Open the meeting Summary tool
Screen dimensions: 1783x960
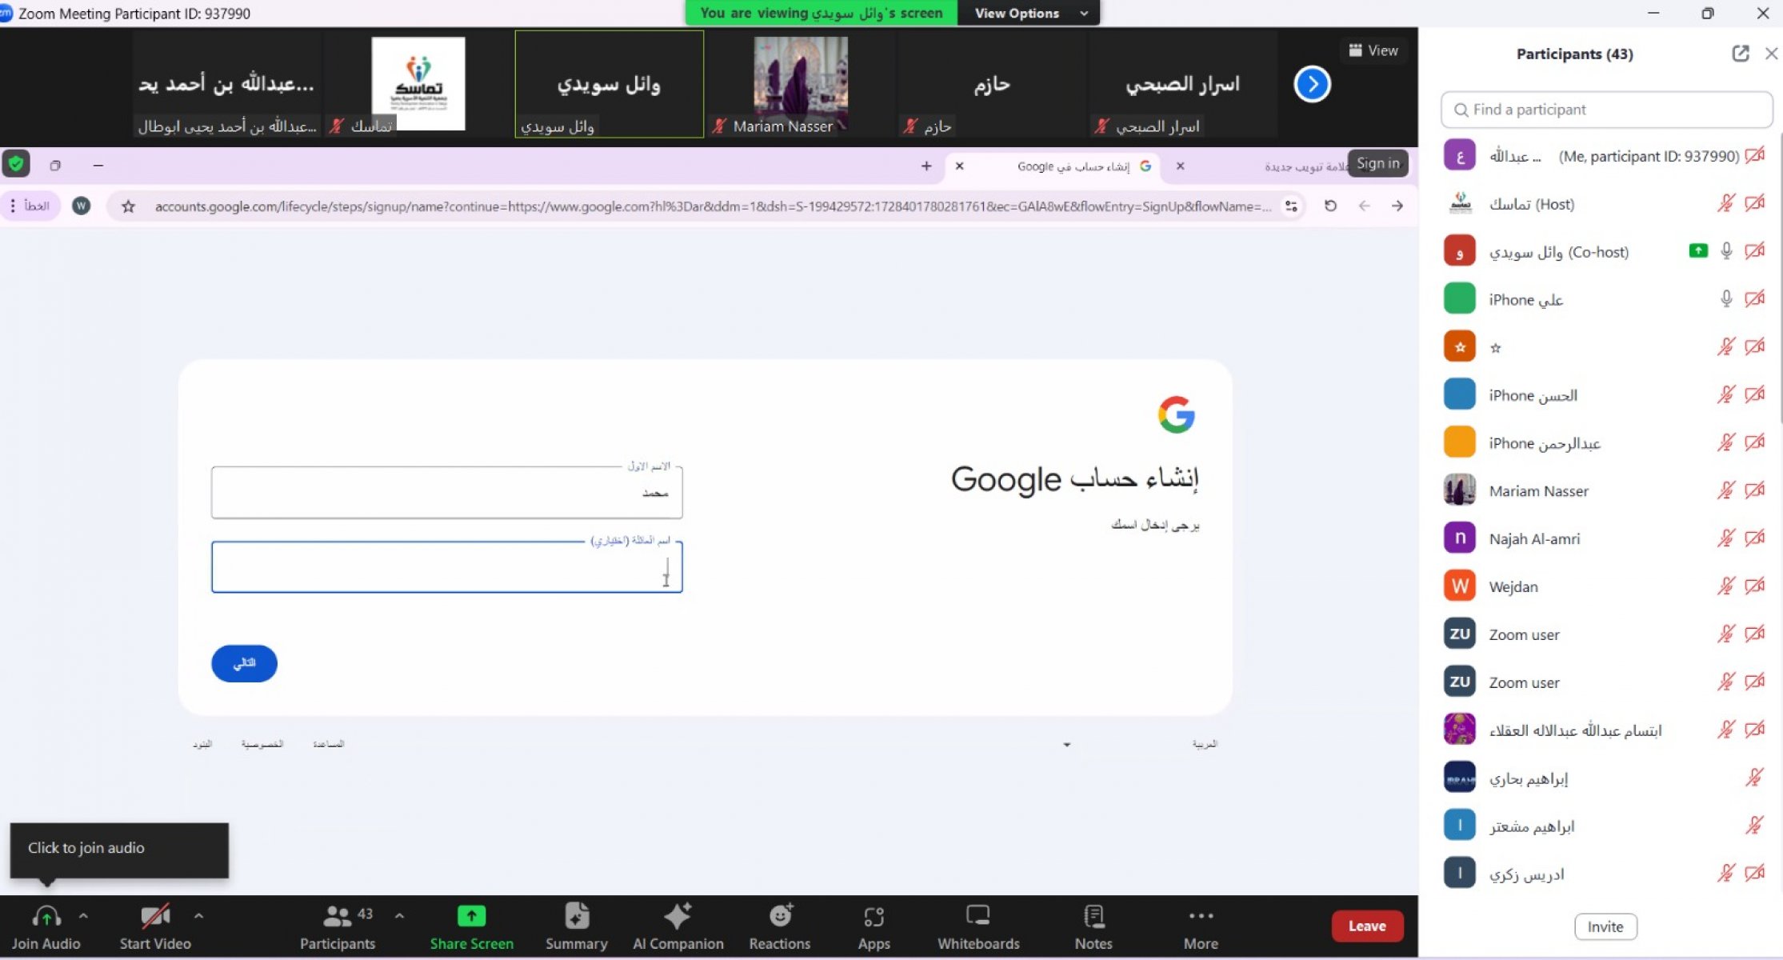[576, 926]
